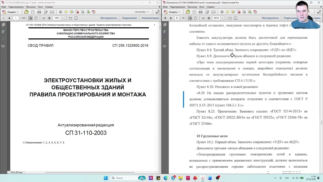Viewport: 323px width, 182px height.
Task: Open the Создать dropdown in right window
Action: coord(172,12)
